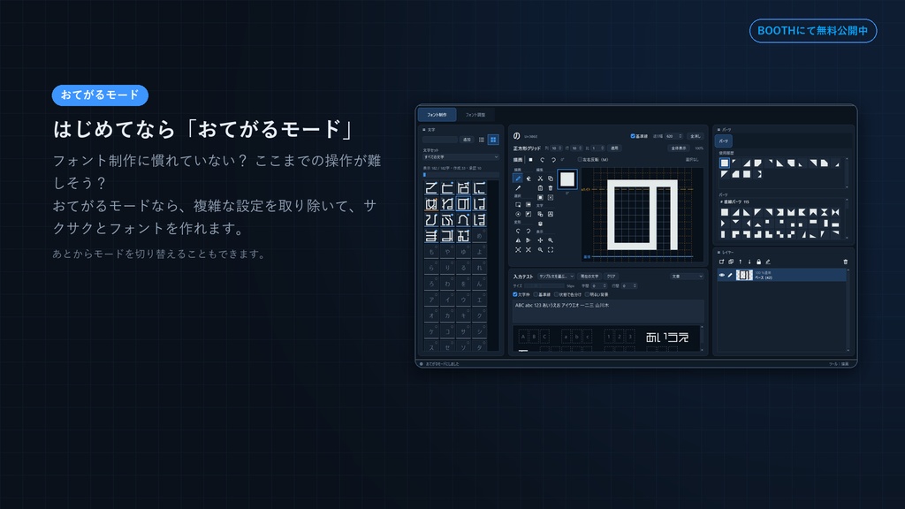Image resolution: width=905 pixels, height=509 pixels.
Task: Click the move arrows pan icon
Action: 540,240
